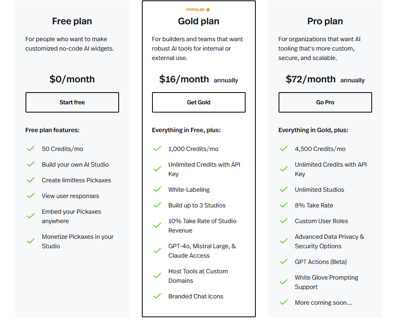Click the checkmark beside Branded Chat Icons

pyautogui.click(x=157, y=296)
